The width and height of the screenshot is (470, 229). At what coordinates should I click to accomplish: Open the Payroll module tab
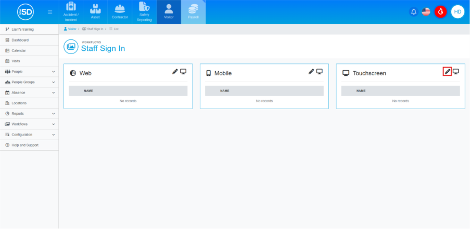[193, 12]
